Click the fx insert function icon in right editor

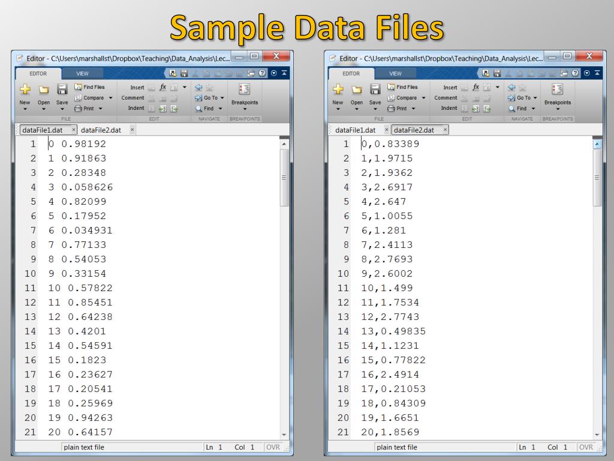(x=475, y=87)
